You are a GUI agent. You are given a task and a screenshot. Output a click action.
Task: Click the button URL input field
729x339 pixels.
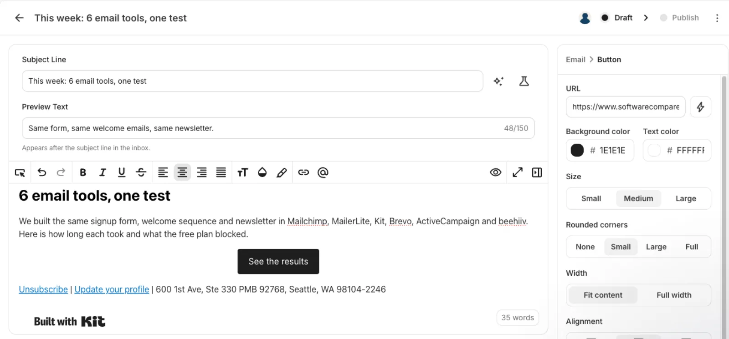tap(626, 107)
